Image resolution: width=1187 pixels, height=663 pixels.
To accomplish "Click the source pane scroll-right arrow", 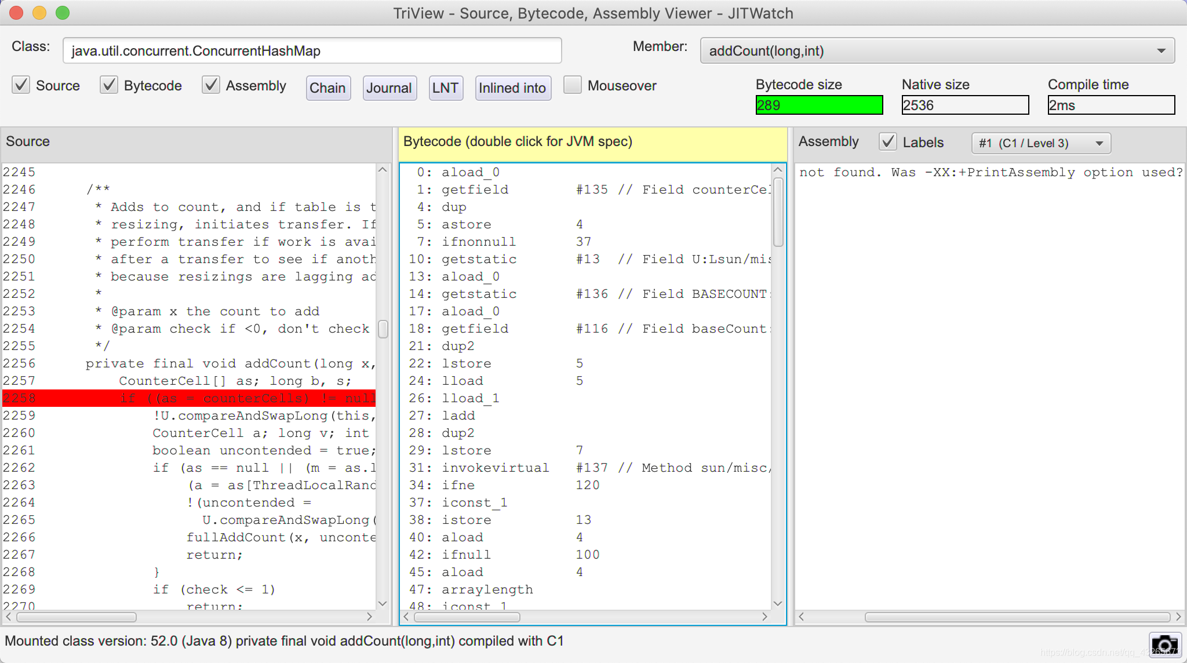I will coord(369,617).
